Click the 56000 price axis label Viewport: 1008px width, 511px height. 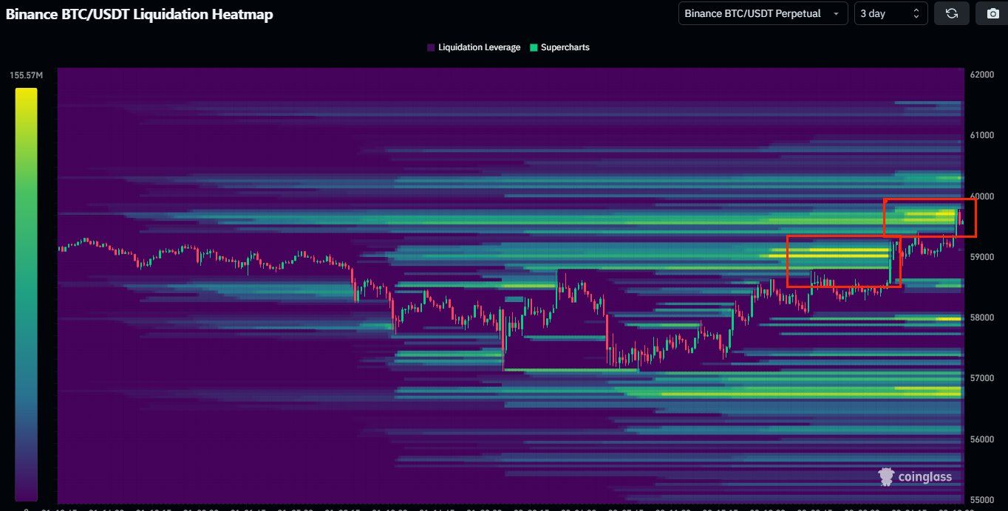[981, 439]
